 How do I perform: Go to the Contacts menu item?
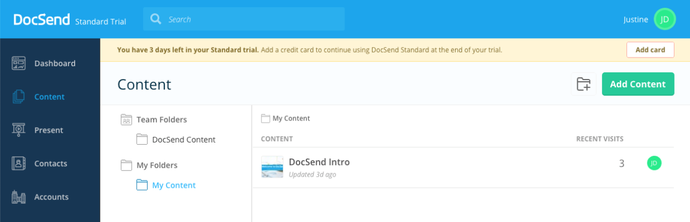pyautogui.click(x=51, y=163)
